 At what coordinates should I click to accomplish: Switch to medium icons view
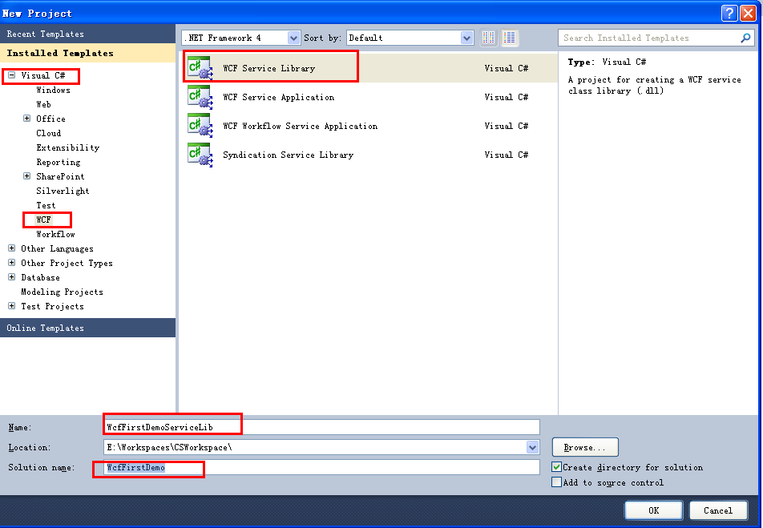[510, 38]
